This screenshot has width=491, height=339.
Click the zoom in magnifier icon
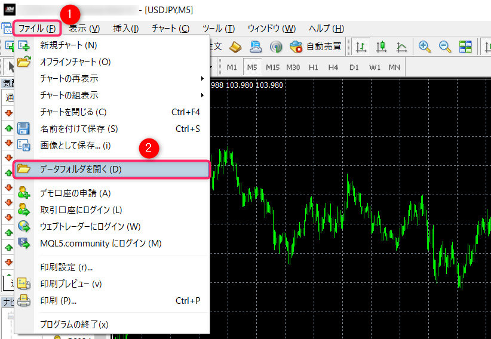425,47
